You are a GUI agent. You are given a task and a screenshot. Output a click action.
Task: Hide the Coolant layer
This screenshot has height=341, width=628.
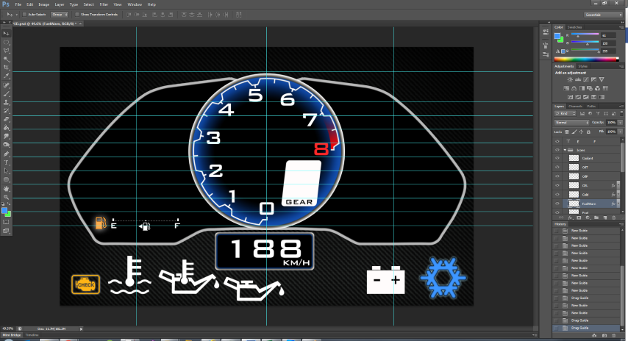(x=557, y=158)
